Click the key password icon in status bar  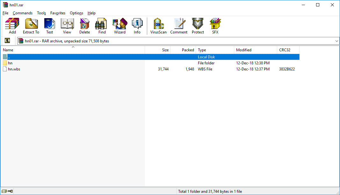pos(10,191)
